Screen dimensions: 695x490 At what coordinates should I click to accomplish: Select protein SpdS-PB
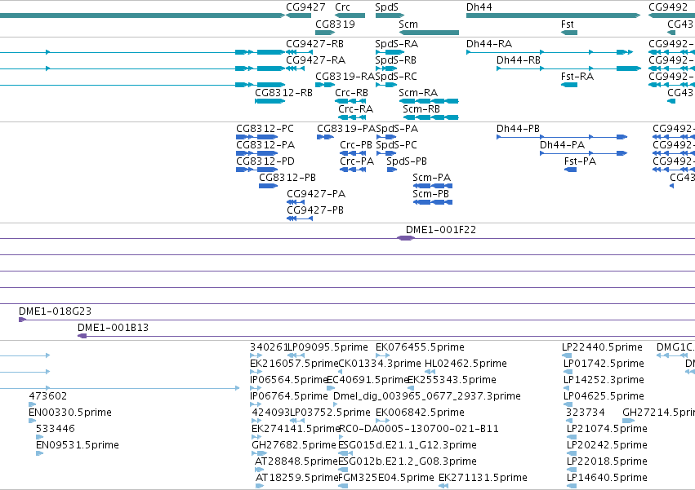tap(392, 170)
